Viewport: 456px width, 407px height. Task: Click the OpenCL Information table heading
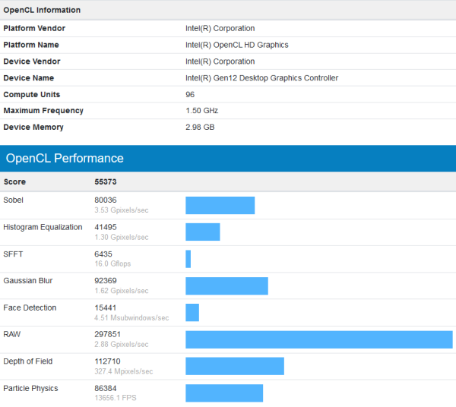point(42,10)
